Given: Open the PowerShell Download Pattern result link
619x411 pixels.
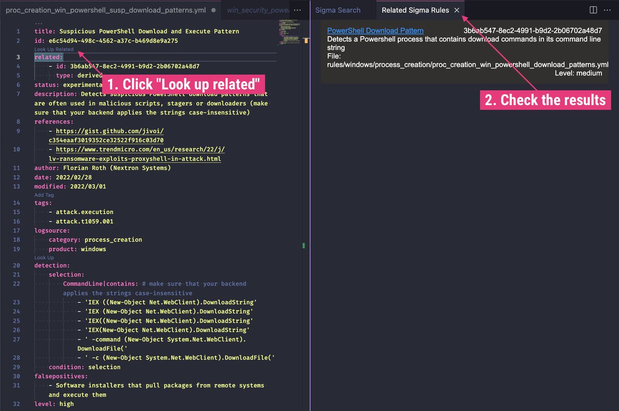Looking at the screenshot, I should click(x=375, y=30).
